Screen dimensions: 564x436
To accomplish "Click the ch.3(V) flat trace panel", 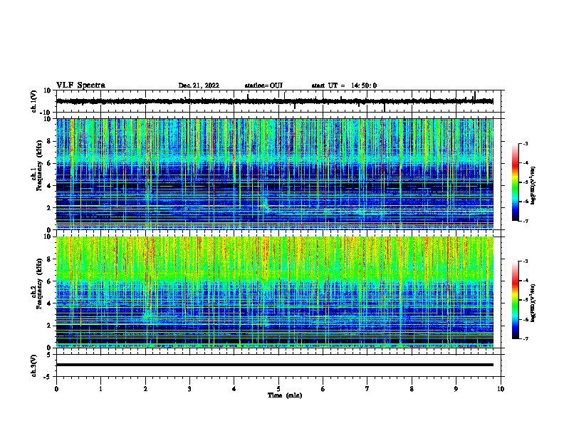I will (280, 365).
